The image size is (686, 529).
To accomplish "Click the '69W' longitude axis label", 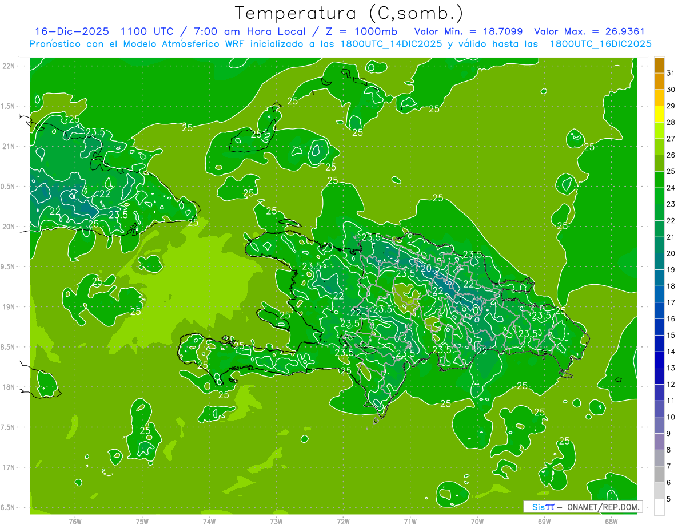I will pyautogui.click(x=544, y=521).
